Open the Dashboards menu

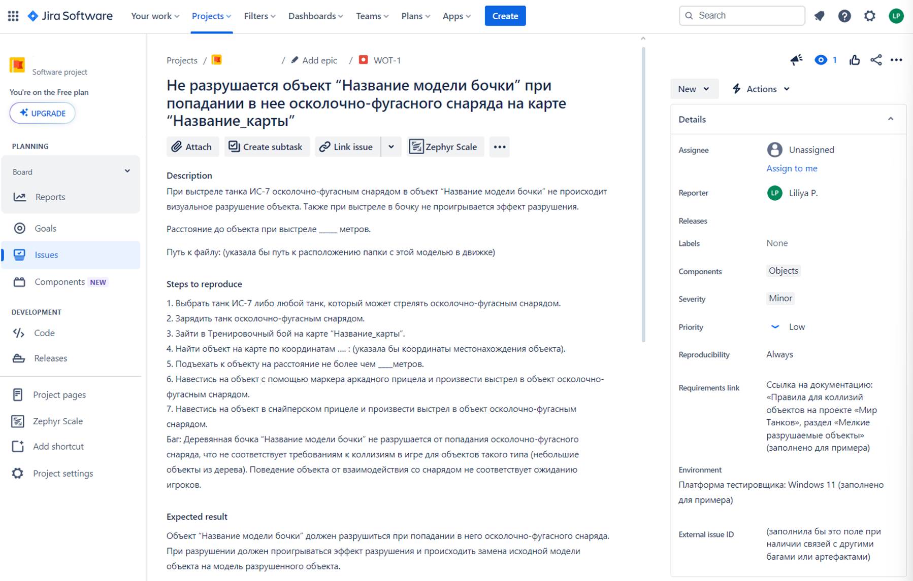[x=315, y=16]
